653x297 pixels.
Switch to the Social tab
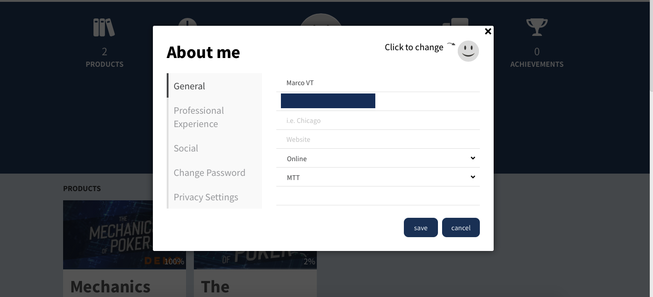pyautogui.click(x=215, y=148)
